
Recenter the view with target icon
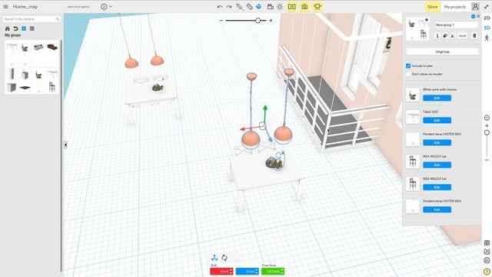click(x=487, y=118)
